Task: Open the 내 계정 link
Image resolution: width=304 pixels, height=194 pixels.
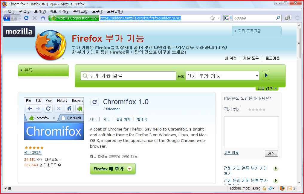Action: tap(230, 58)
